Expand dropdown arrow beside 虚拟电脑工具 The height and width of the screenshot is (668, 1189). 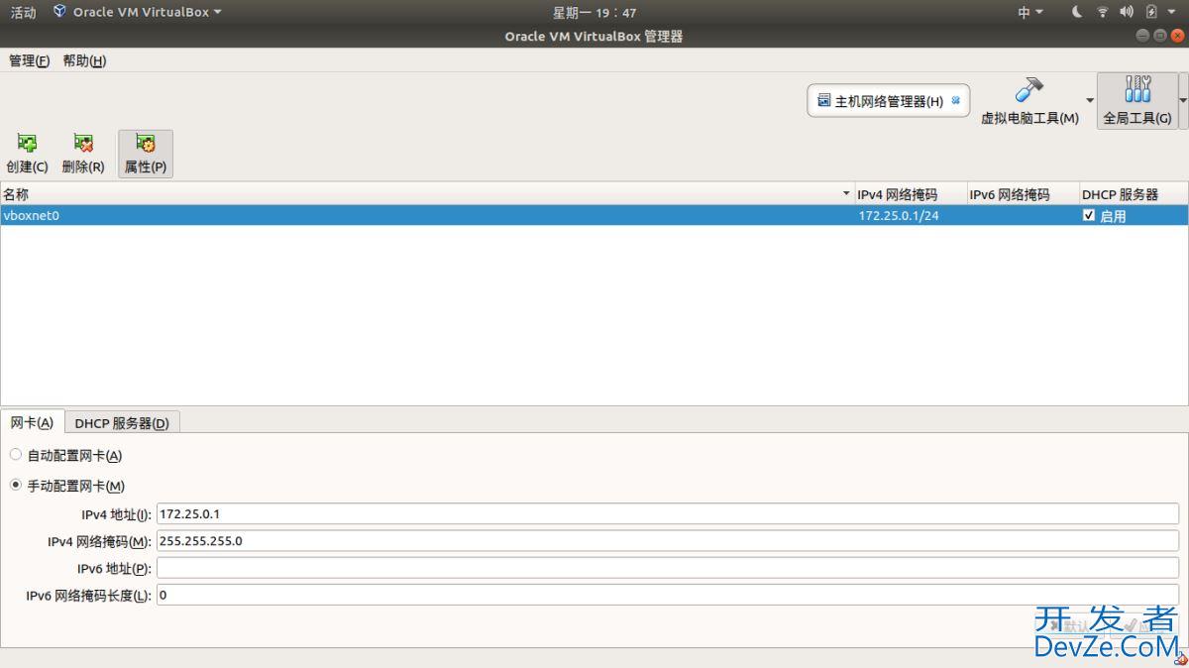[1090, 101]
